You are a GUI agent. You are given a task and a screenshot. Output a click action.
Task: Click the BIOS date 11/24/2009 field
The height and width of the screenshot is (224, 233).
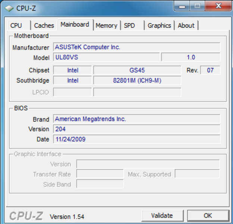point(137,139)
